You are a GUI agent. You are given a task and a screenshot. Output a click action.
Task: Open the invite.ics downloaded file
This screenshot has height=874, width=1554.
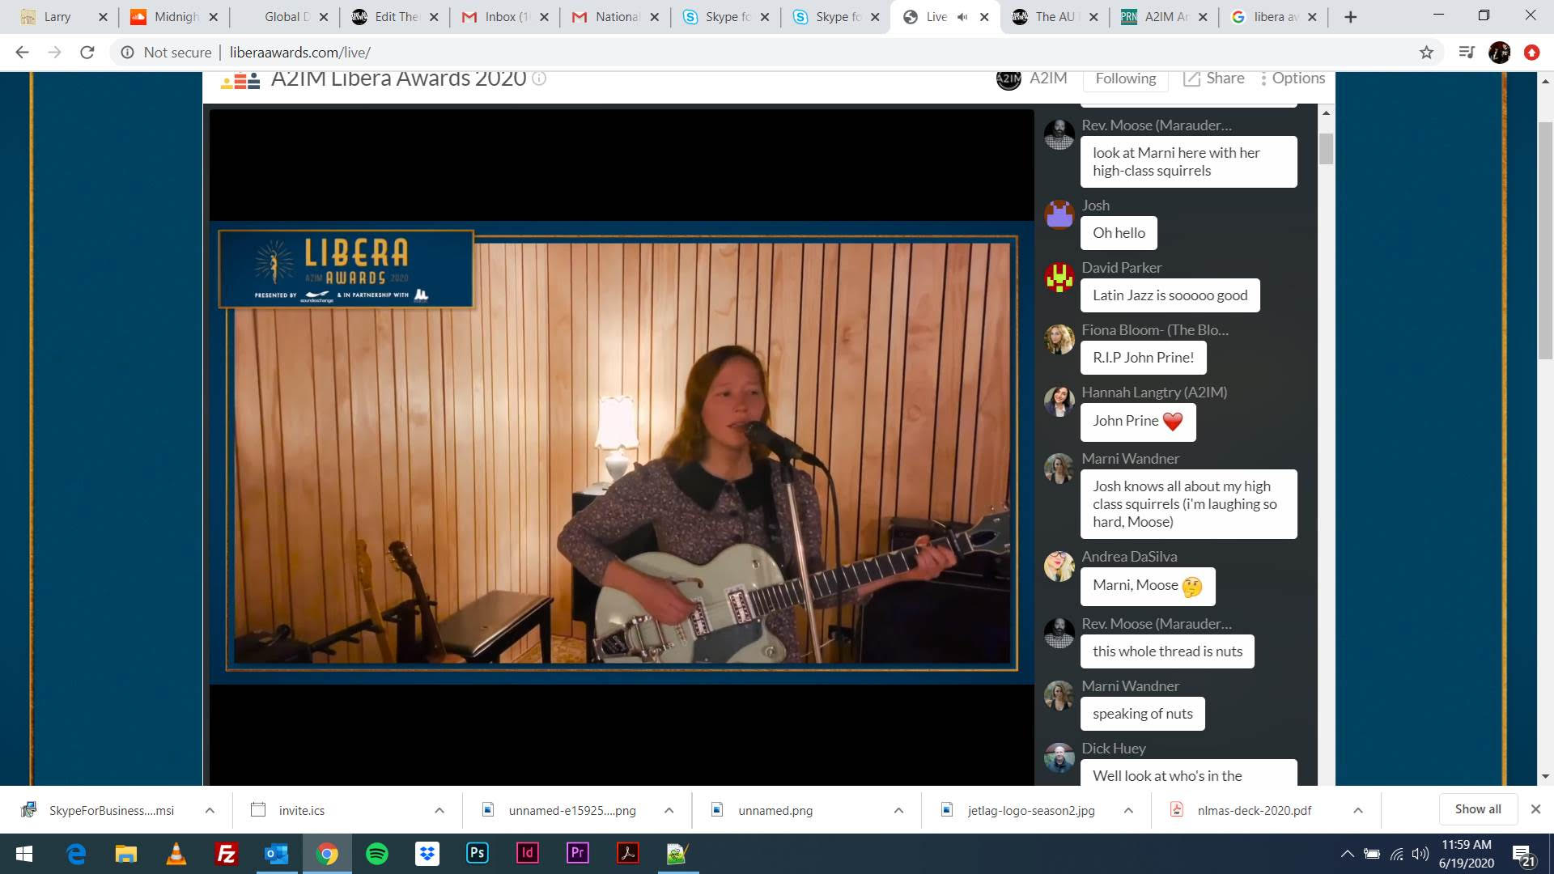pyautogui.click(x=301, y=810)
